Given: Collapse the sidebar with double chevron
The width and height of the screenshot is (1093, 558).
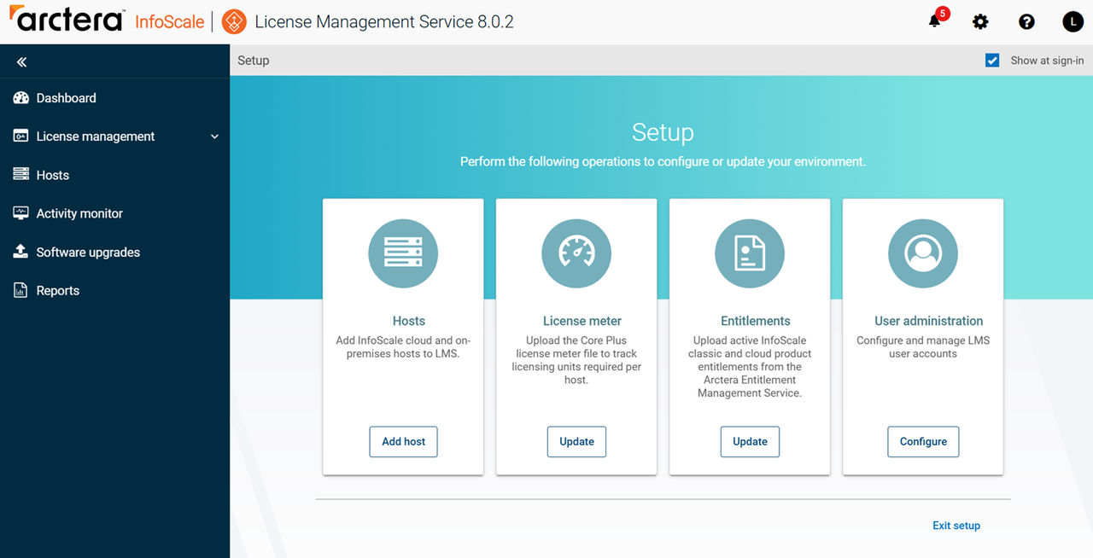Looking at the screenshot, I should (21, 62).
